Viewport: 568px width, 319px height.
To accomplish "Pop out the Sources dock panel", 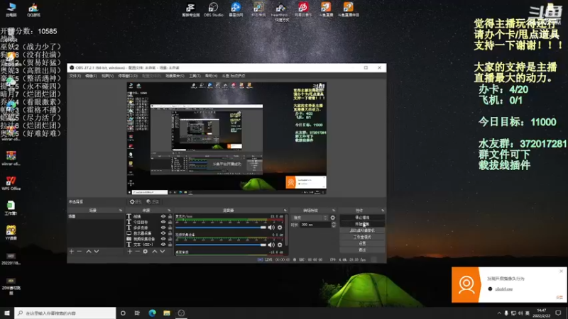I will click(x=169, y=210).
